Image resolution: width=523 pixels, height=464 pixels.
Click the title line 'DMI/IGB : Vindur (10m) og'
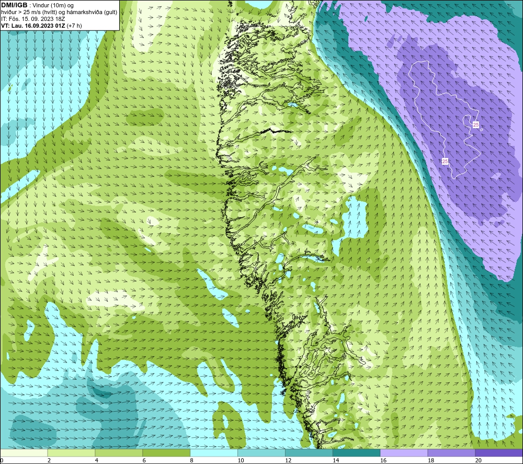[x=37, y=5]
